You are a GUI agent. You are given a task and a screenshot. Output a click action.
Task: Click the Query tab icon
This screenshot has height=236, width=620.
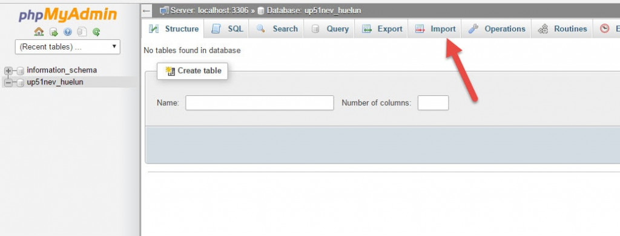click(315, 29)
